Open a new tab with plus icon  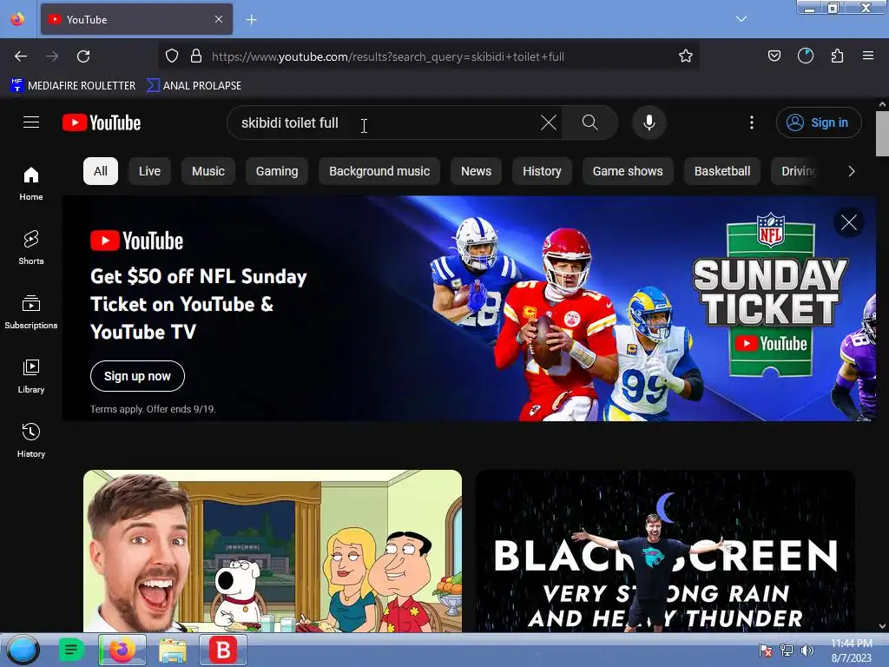pos(251,20)
